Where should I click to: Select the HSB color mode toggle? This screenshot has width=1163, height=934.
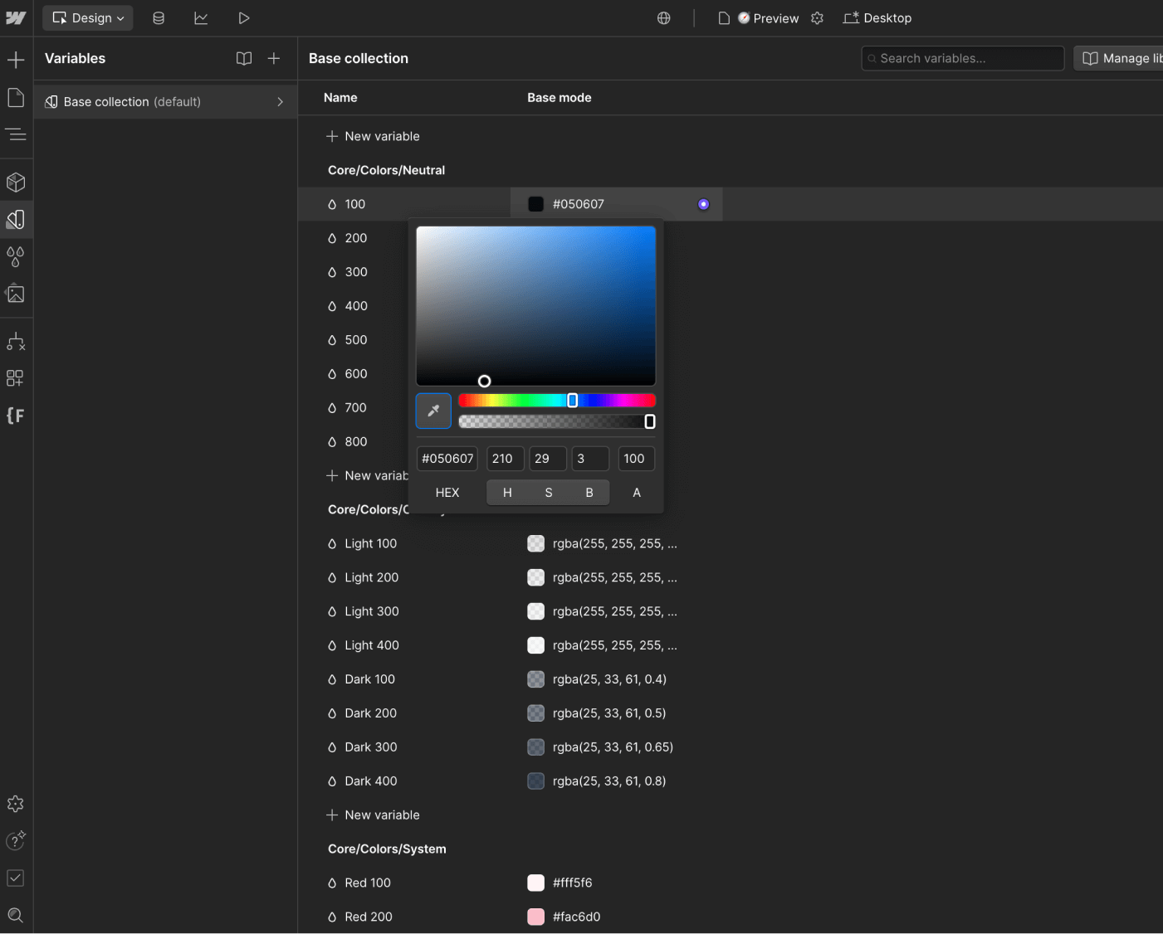pyautogui.click(x=548, y=492)
